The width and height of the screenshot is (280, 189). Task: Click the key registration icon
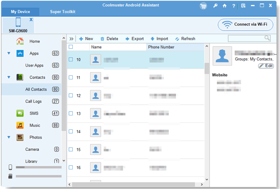[215, 6]
